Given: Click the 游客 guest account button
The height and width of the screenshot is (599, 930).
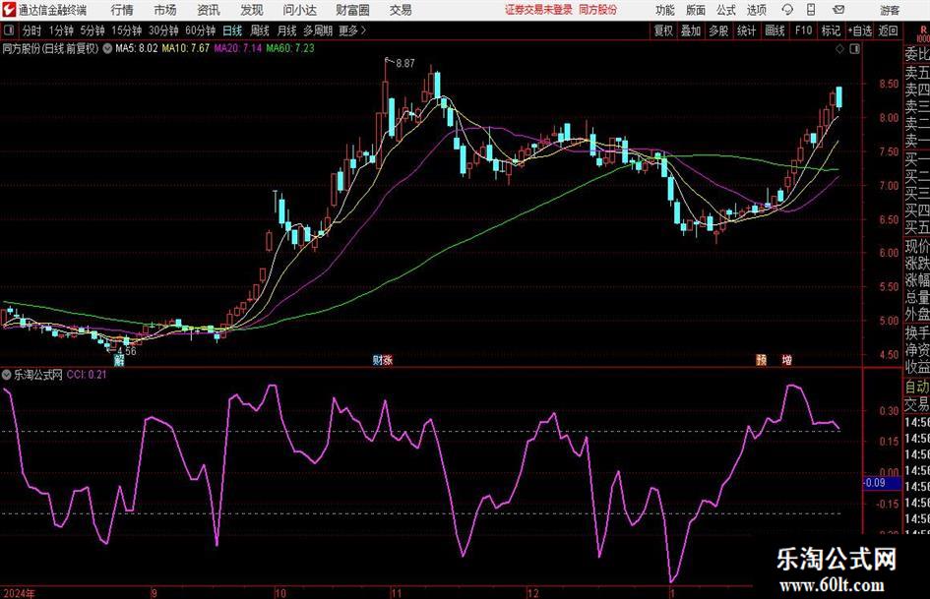Looking at the screenshot, I should pos(890,10).
